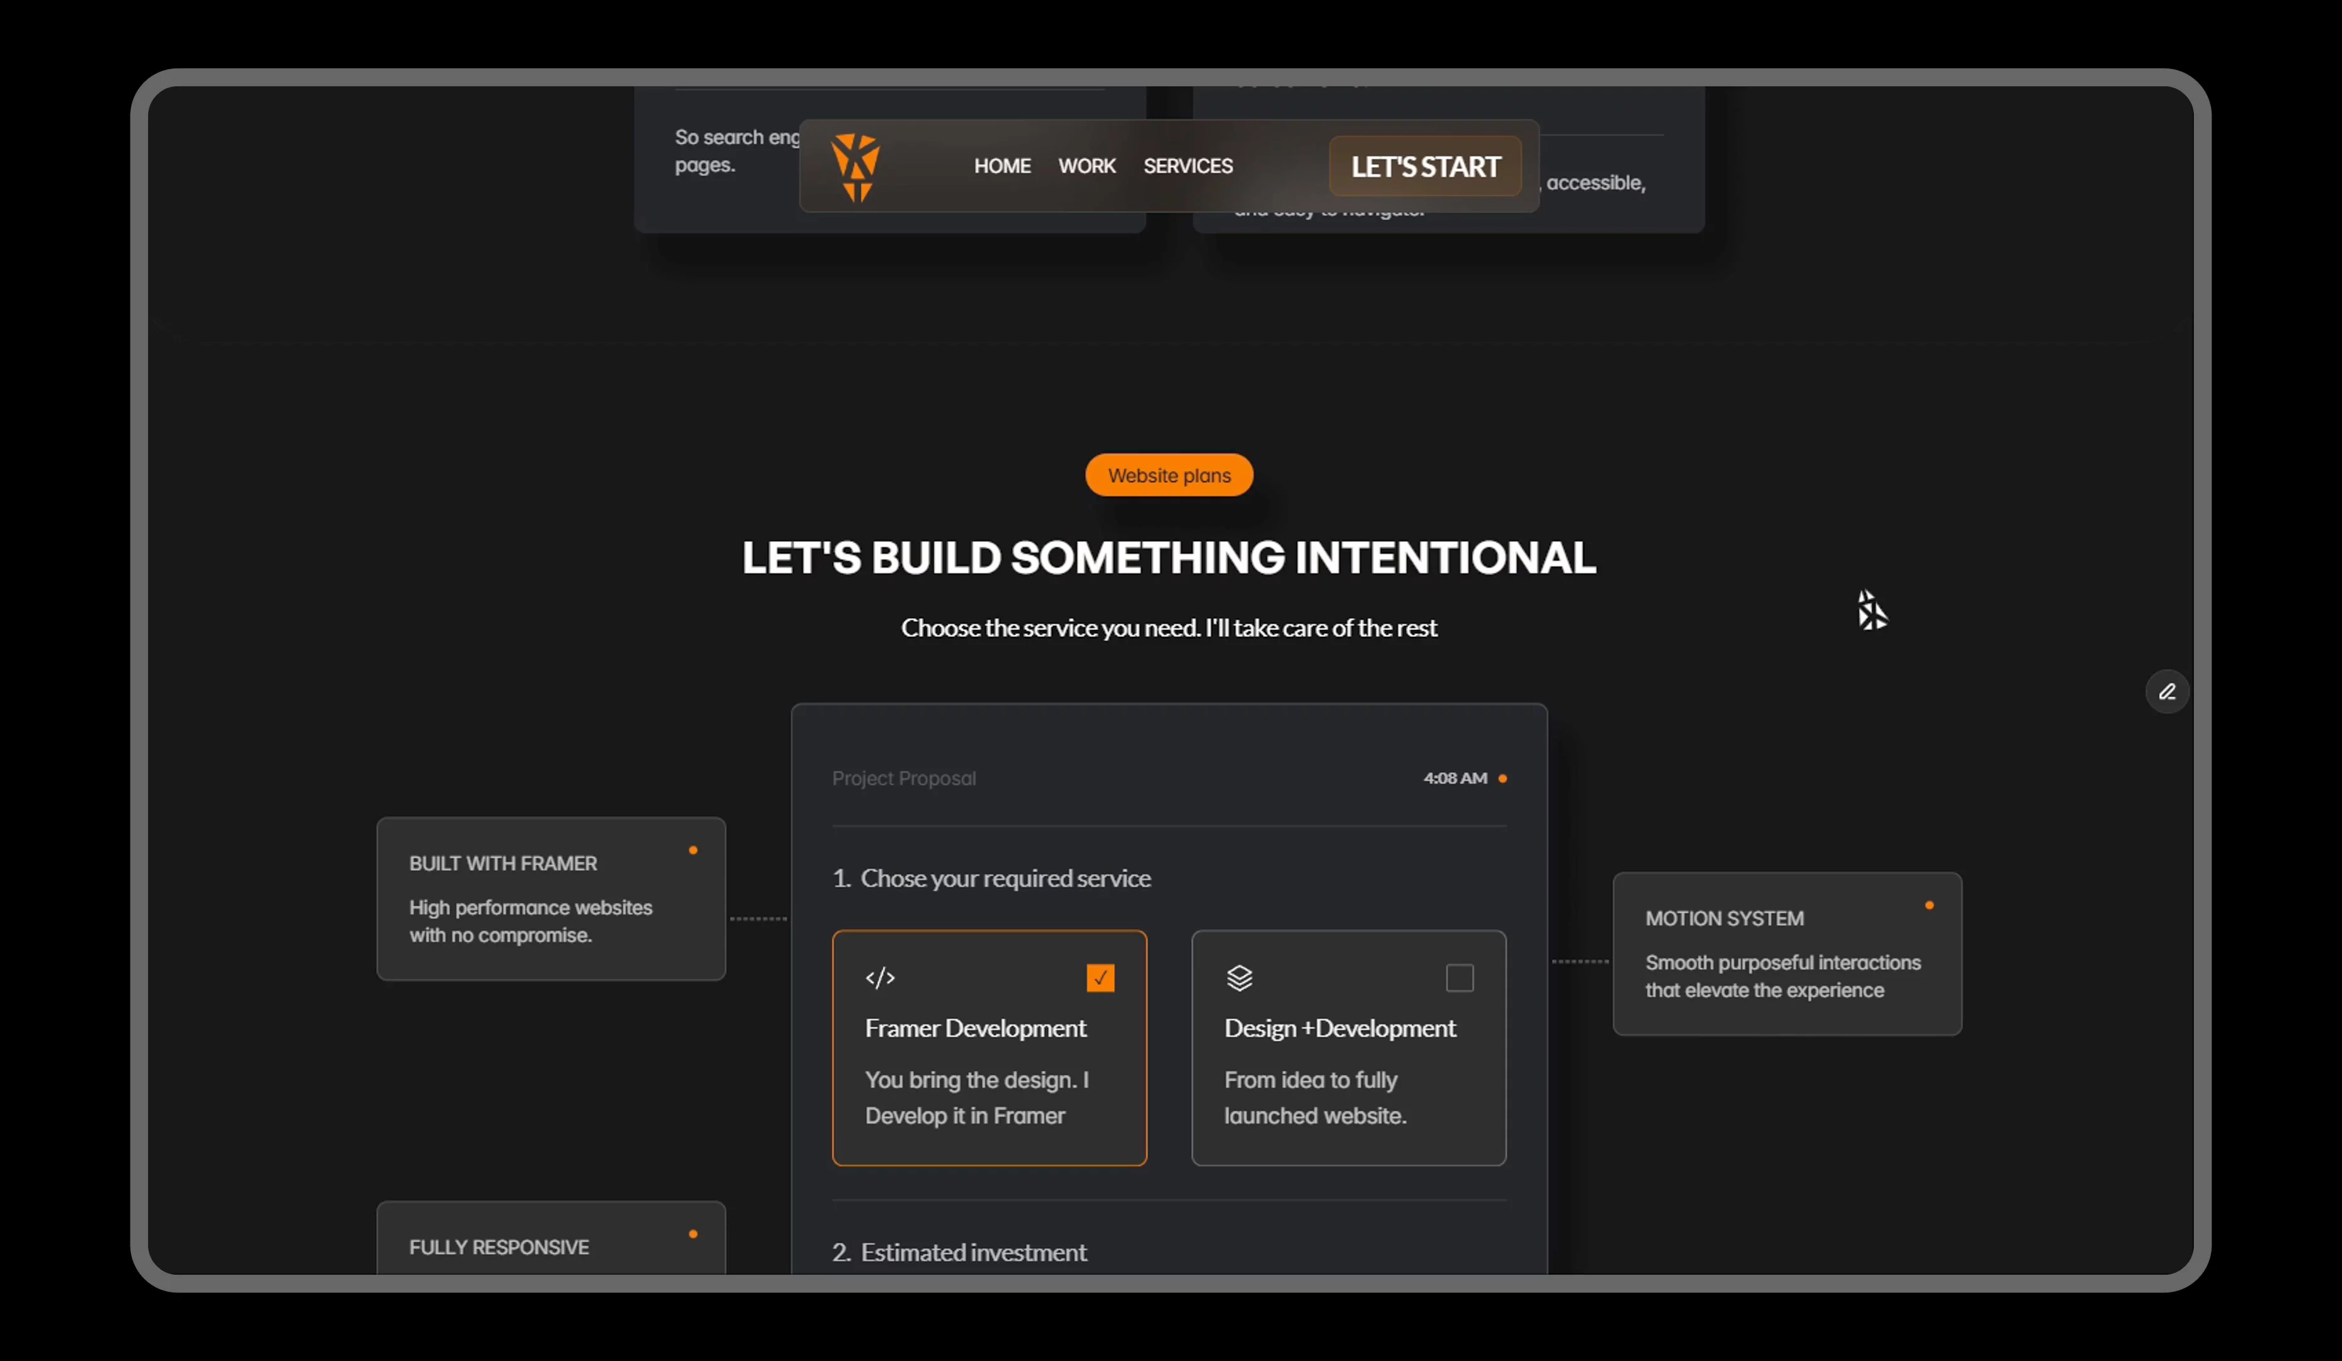Click the 4:08 AM timestamp
Screen dimensions: 2342x1361
tap(1455, 779)
